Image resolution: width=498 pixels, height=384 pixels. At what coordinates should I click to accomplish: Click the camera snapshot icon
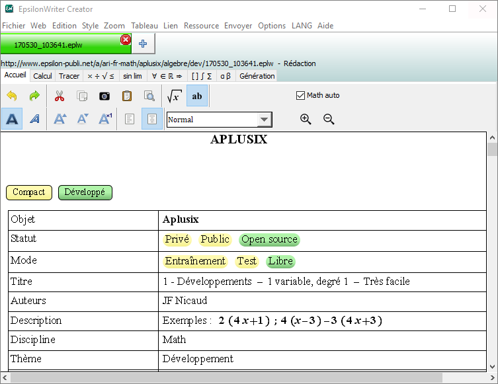(104, 96)
